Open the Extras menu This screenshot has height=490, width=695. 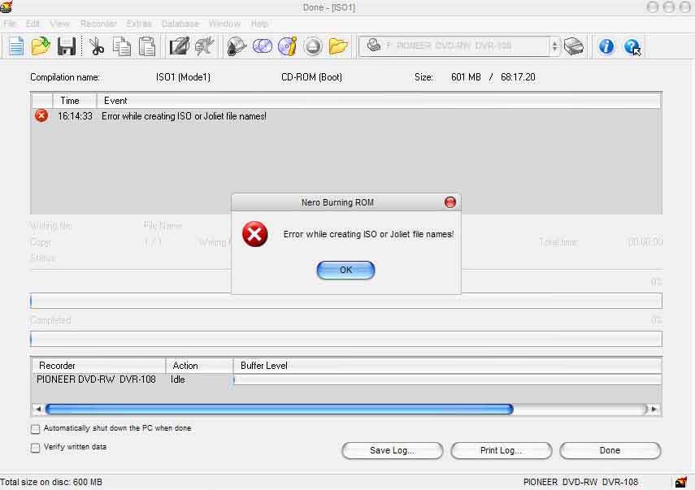139,24
